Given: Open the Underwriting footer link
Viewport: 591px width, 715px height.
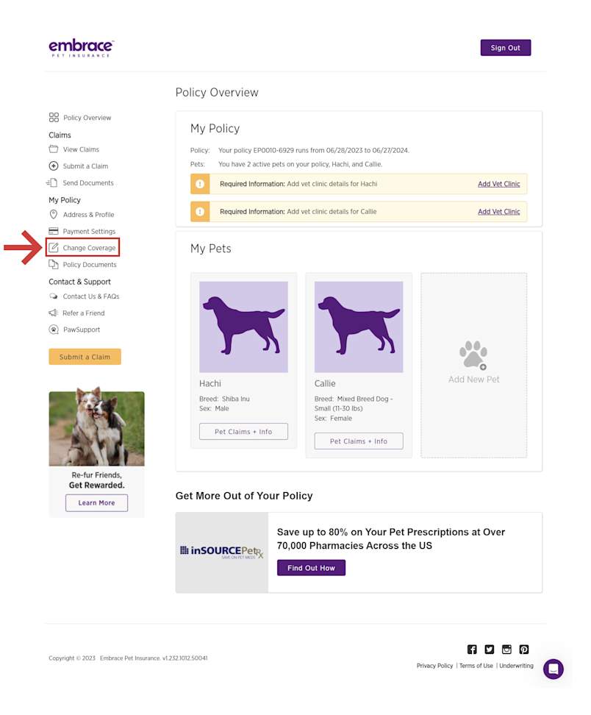Looking at the screenshot, I should pyautogui.click(x=517, y=666).
